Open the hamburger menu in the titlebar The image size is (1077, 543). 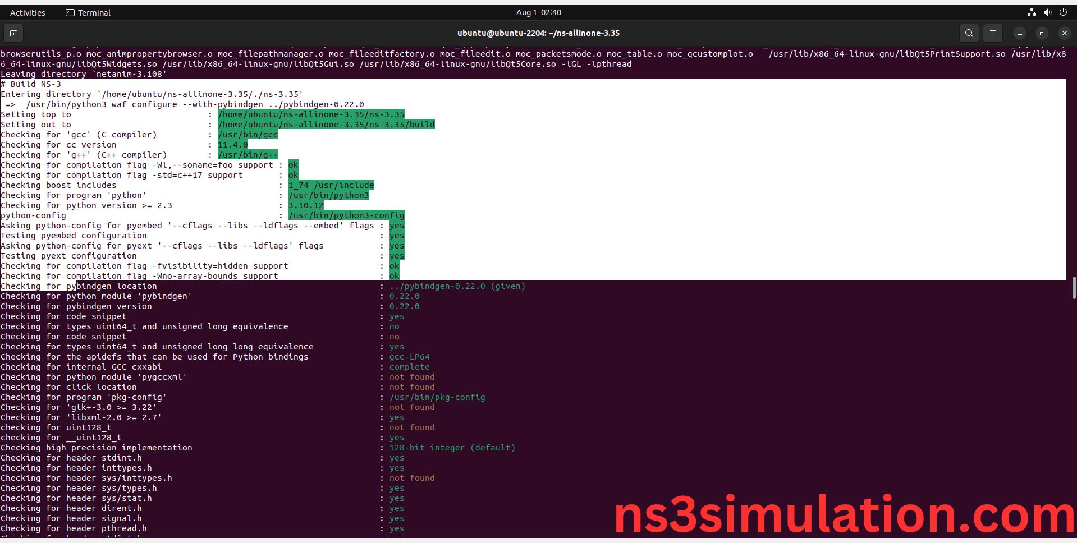coord(993,33)
